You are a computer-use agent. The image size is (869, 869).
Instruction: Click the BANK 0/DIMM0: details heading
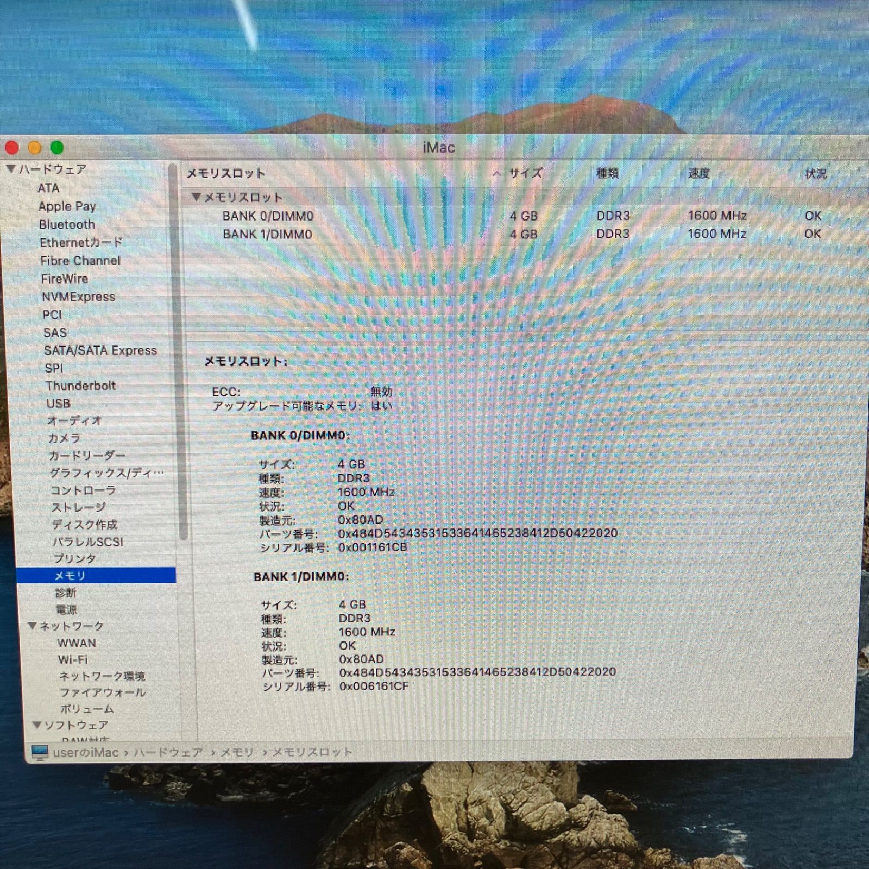point(300,436)
